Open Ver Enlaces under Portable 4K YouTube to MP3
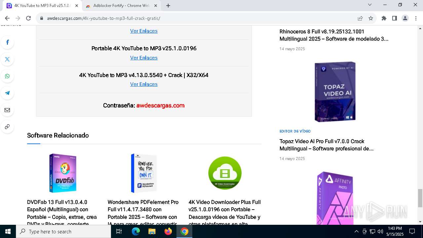The width and height of the screenshot is (423, 238). 144,58
